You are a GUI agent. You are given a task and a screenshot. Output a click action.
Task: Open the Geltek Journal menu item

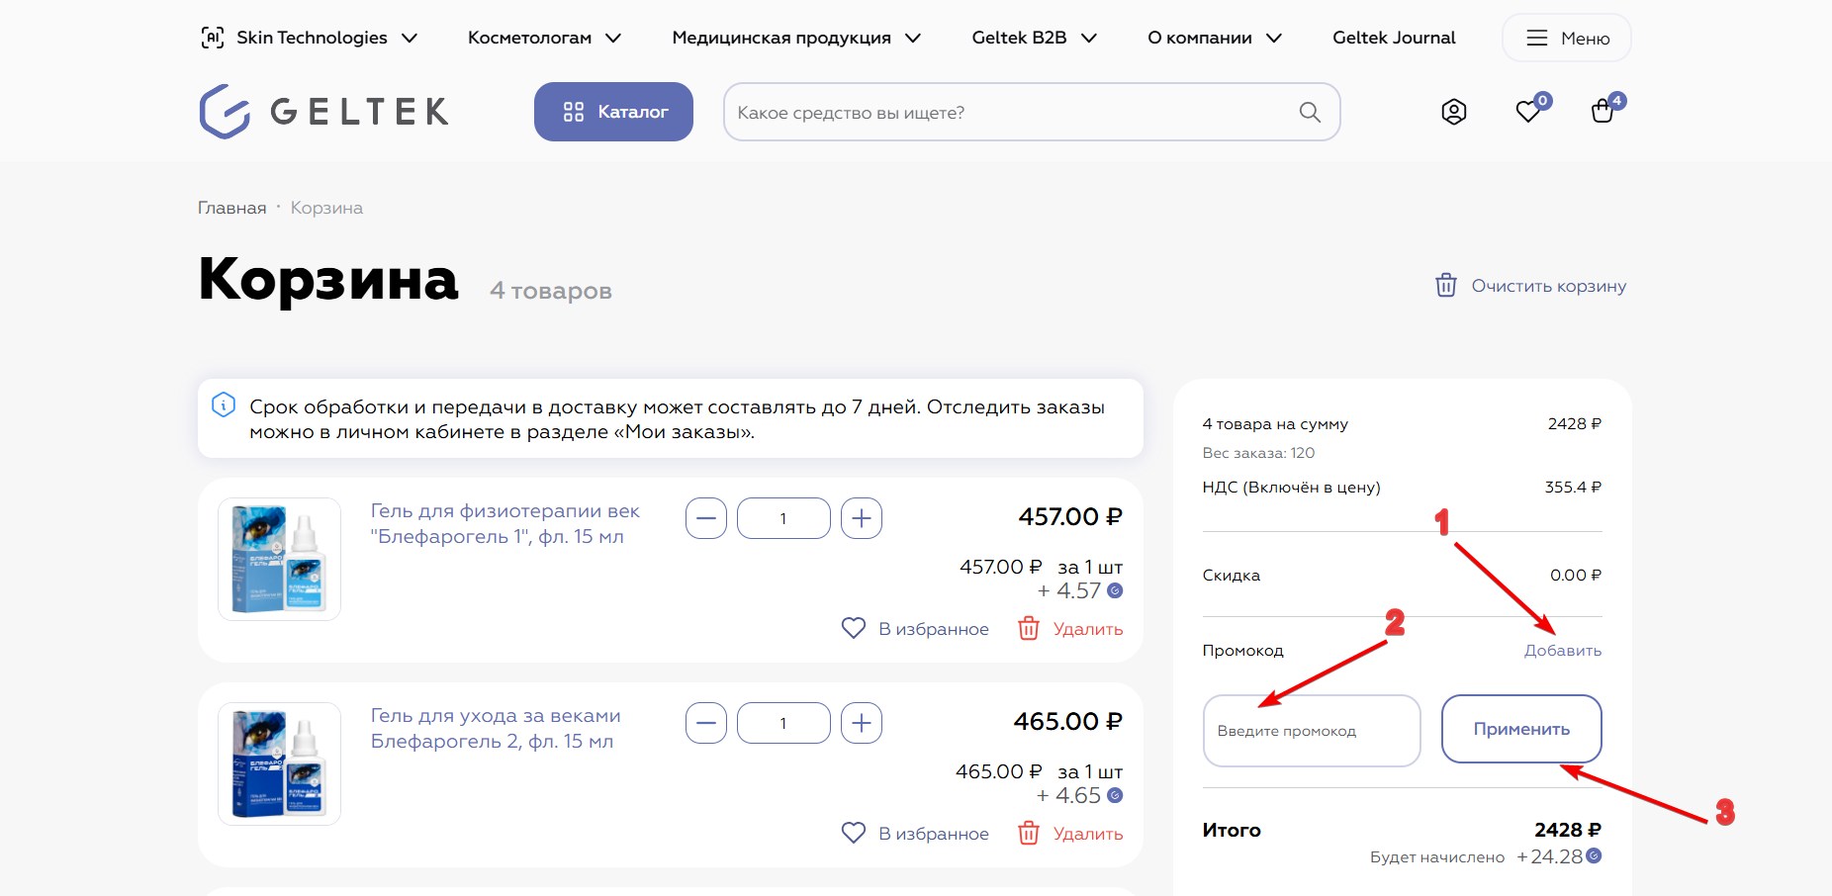[1394, 38]
